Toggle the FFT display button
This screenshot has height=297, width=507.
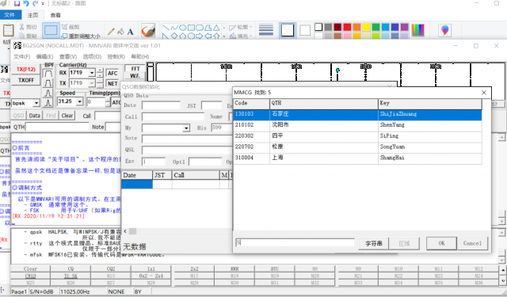(135, 69)
